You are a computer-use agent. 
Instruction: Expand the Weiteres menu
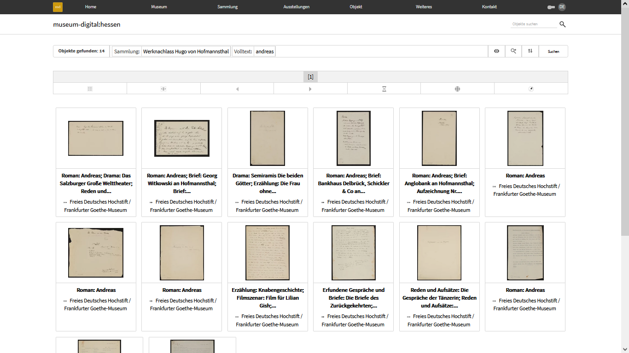pyautogui.click(x=424, y=7)
